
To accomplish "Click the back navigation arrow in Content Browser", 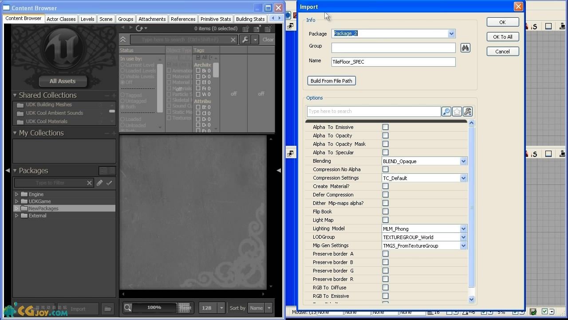I will click(x=123, y=28).
